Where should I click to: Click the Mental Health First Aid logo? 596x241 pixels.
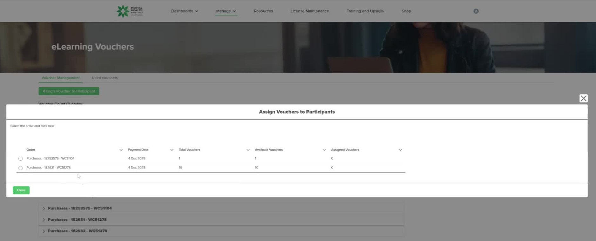pos(130,11)
